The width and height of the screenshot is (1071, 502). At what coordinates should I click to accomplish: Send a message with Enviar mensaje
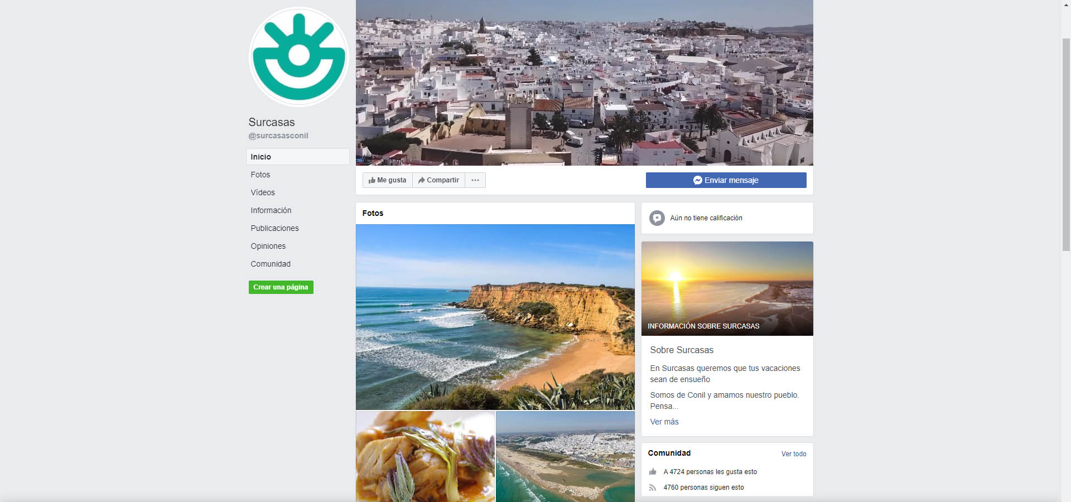[726, 180]
